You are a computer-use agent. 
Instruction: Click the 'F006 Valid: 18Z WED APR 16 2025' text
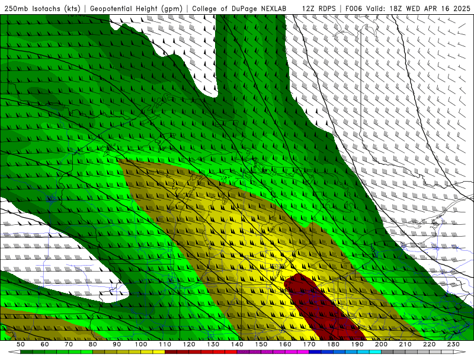(x=408, y=9)
